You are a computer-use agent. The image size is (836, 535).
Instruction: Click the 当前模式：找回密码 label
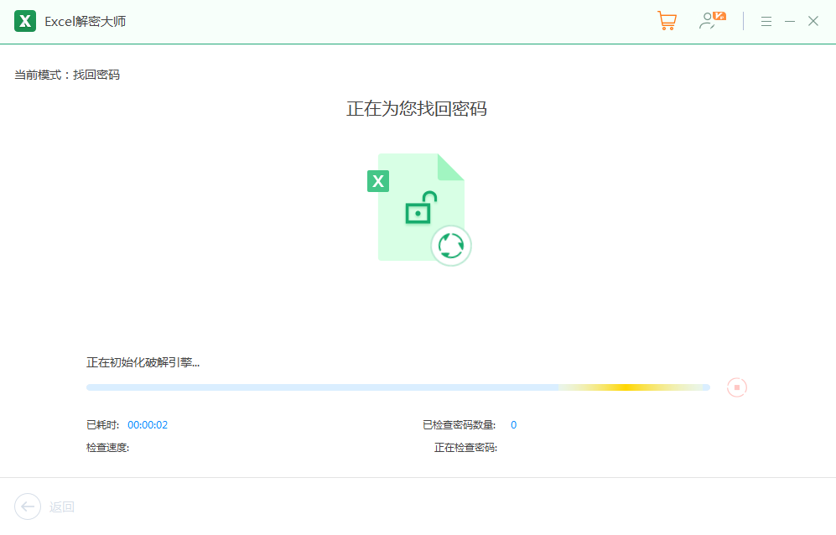tap(67, 75)
